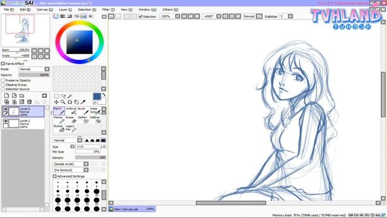The width and height of the screenshot is (387, 218).
Task: Toggle Preserve Opacity checkbox
Action: click(3, 81)
